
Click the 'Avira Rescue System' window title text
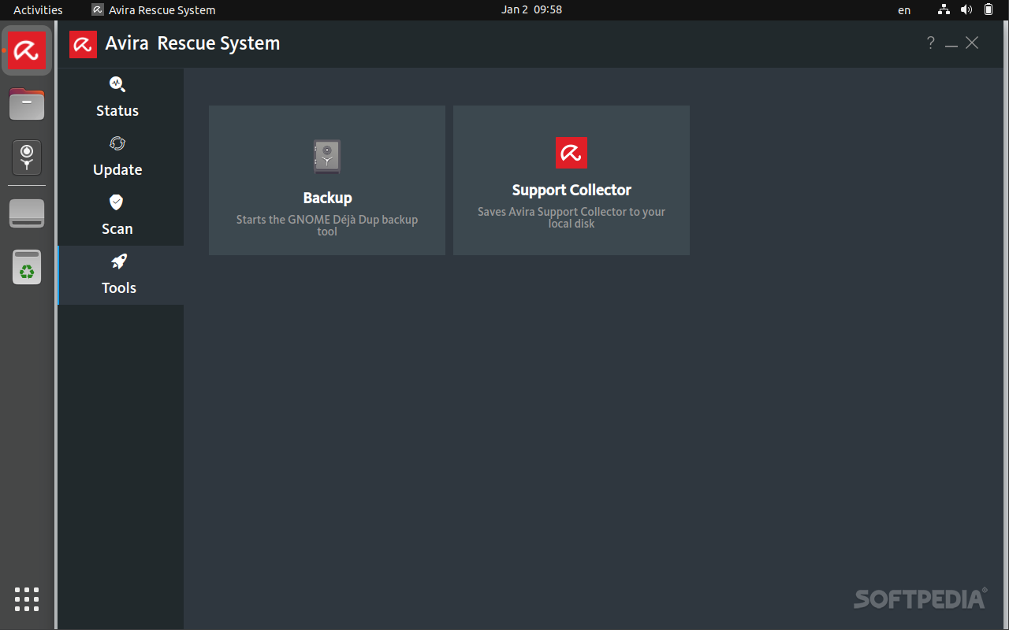192,43
